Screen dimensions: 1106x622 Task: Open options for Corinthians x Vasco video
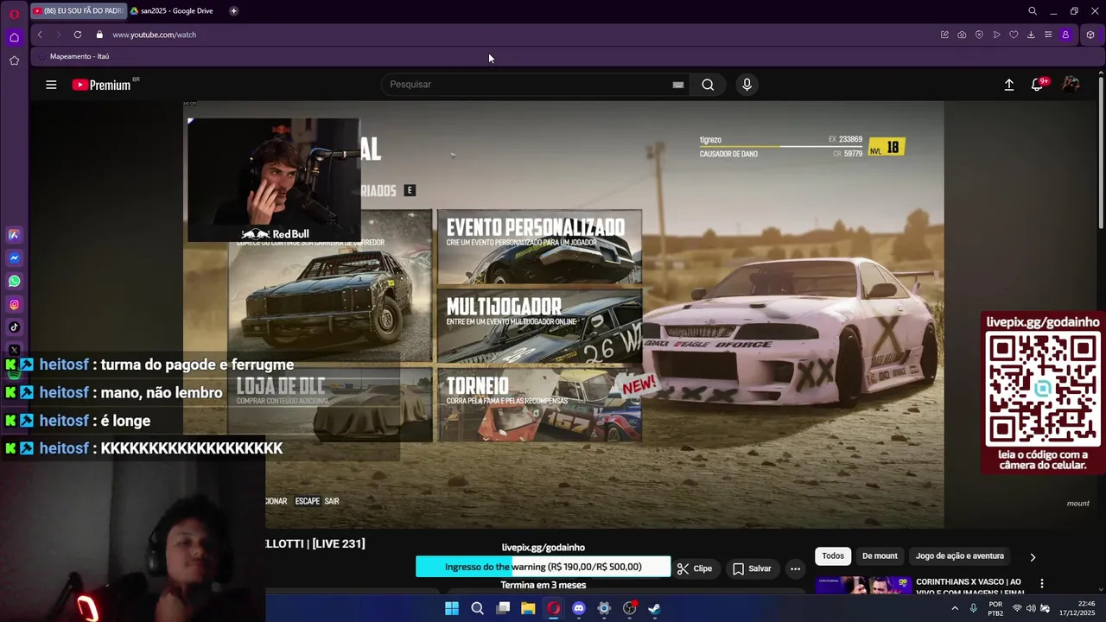coord(1042,584)
